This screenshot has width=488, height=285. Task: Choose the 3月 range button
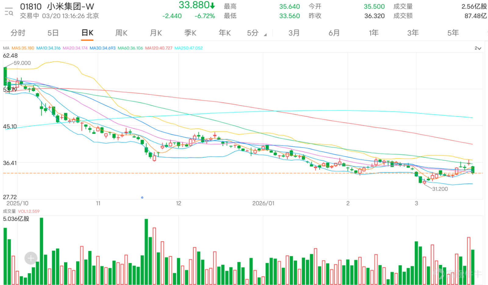[294, 33]
